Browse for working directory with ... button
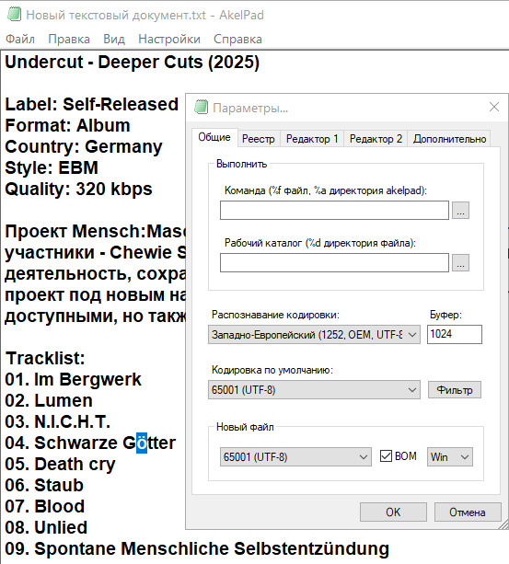The width and height of the screenshot is (509, 564). click(460, 262)
